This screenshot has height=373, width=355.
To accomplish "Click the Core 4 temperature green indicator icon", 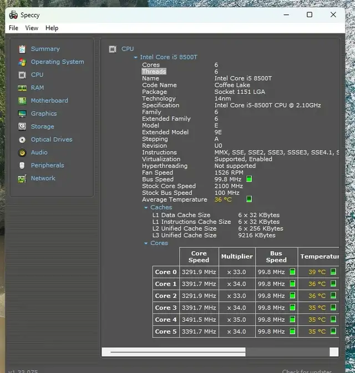I will tap(333, 319).
